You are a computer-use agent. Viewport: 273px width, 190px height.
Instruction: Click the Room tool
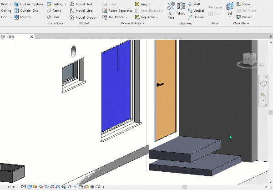tap(110, 4)
